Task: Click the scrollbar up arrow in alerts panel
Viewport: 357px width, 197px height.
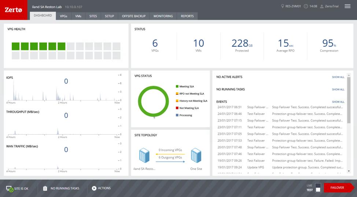Action: coord(349,75)
